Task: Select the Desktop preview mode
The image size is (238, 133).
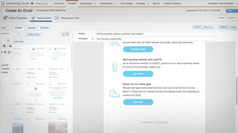Action: (224, 27)
